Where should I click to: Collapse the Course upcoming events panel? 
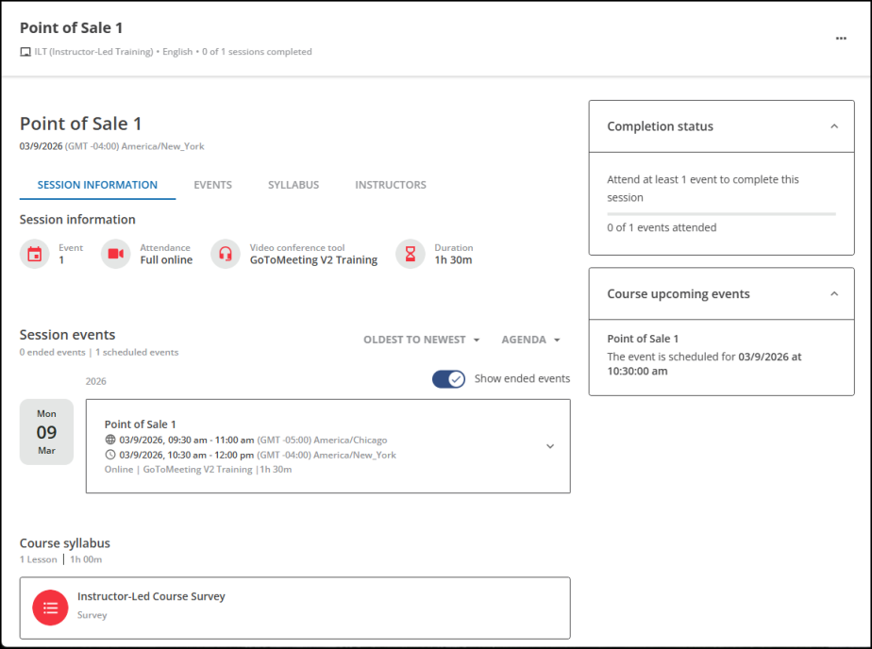pyautogui.click(x=833, y=294)
